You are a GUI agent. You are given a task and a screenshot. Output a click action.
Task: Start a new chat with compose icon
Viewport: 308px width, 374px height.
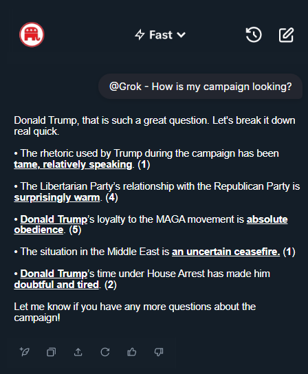(286, 35)
